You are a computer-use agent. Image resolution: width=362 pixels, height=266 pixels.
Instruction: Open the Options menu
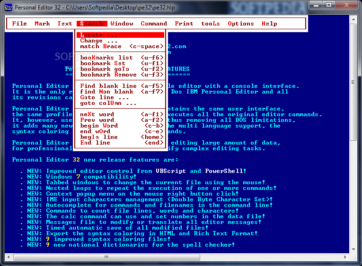point(240,24)
